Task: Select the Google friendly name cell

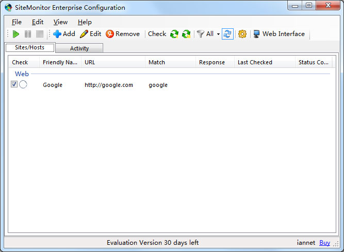Action: click(x=53, y=85)
